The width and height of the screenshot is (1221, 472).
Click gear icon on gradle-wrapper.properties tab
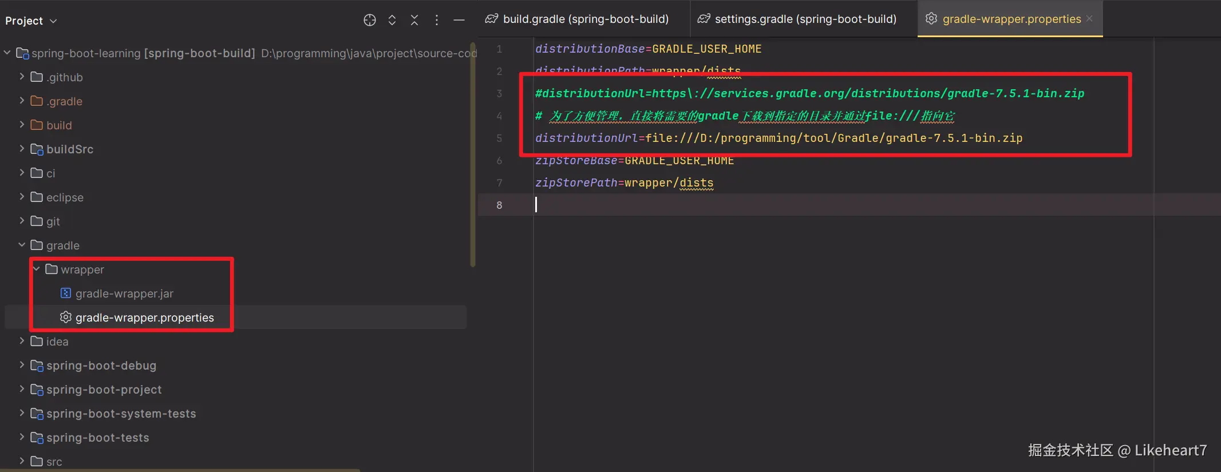[931, 18]
